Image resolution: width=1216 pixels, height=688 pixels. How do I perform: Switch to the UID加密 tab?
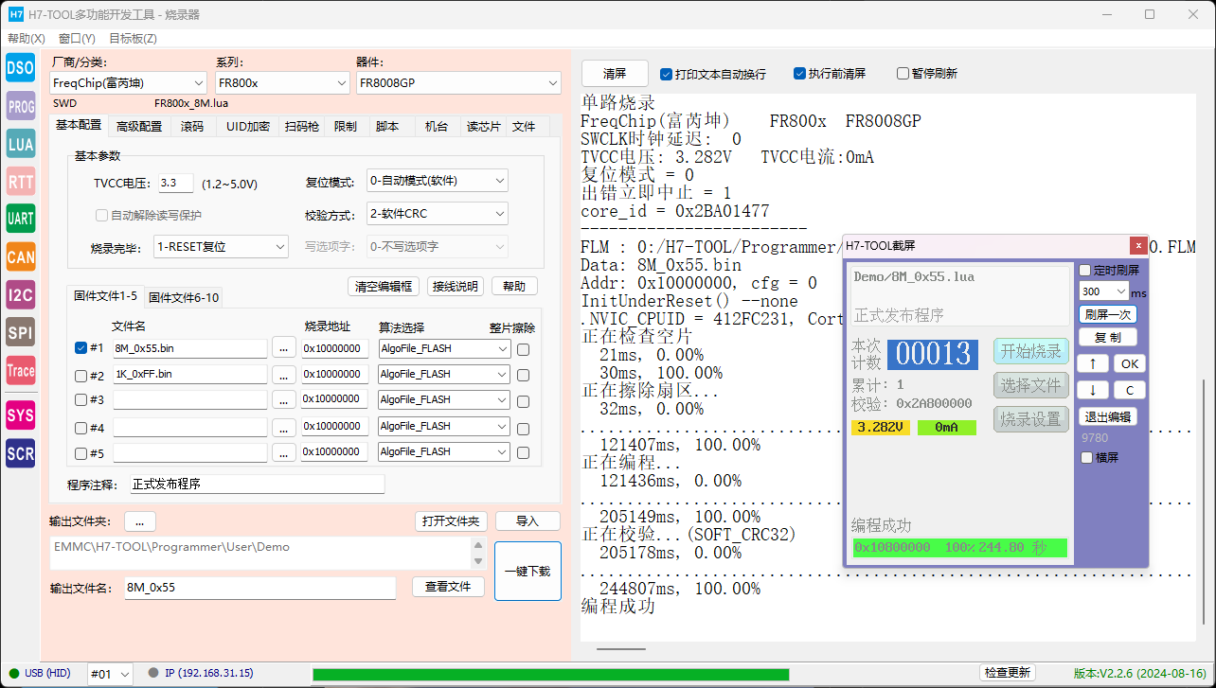pos(248,127)
